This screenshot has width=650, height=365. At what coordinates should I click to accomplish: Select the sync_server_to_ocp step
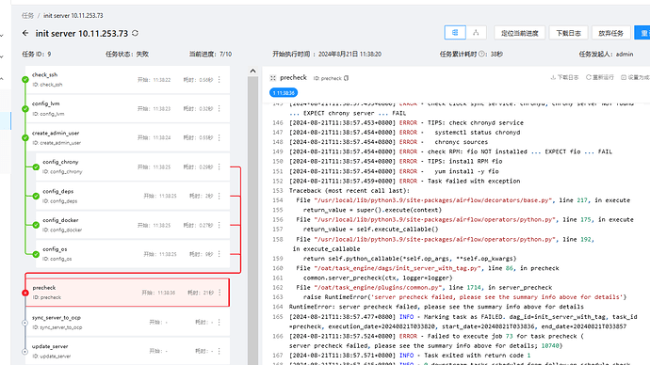[127, 322]
